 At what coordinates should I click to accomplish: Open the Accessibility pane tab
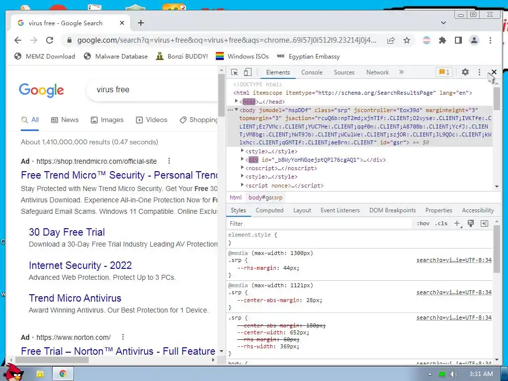[x=478, y=210]
